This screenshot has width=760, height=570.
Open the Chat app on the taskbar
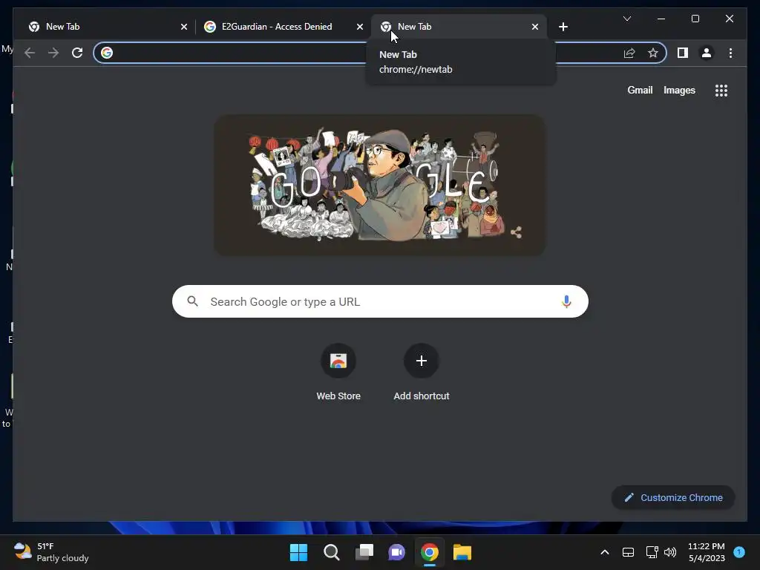[396, 552]
